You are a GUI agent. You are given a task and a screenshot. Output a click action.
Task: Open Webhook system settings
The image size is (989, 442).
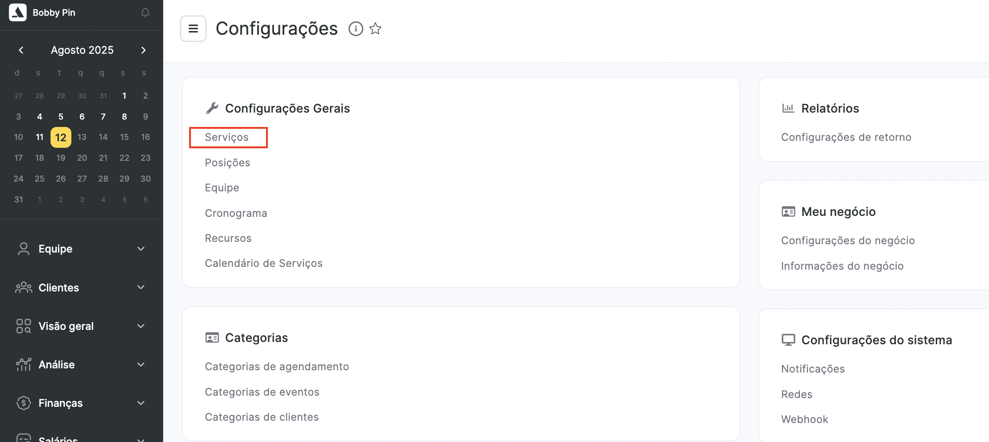805,419
